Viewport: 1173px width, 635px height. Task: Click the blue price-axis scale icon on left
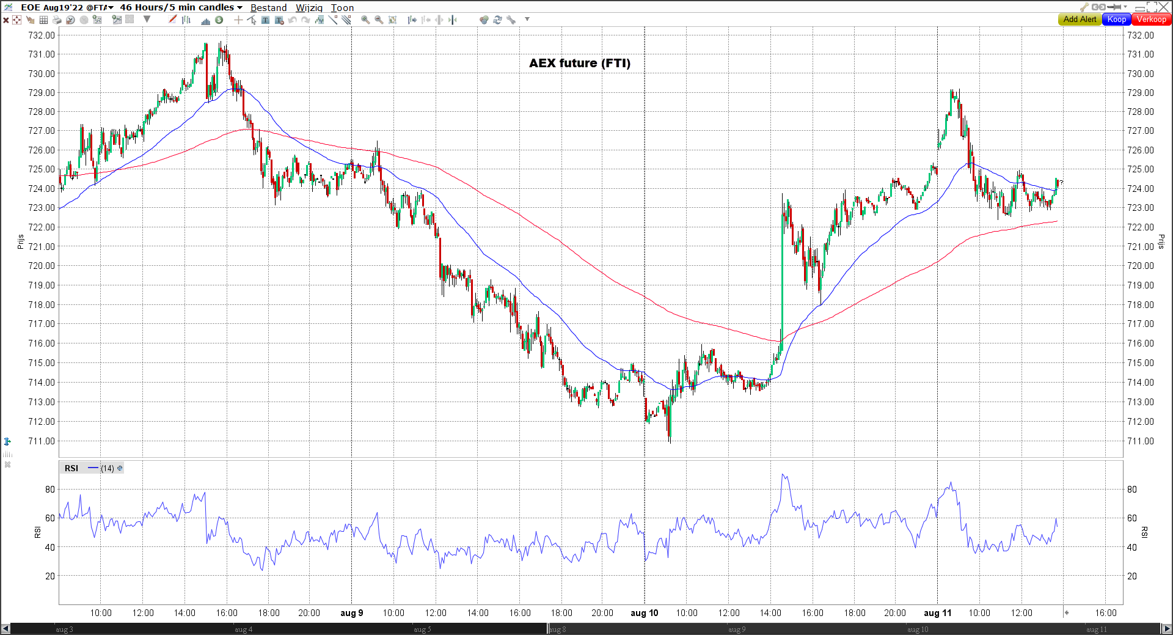point(7,441)
